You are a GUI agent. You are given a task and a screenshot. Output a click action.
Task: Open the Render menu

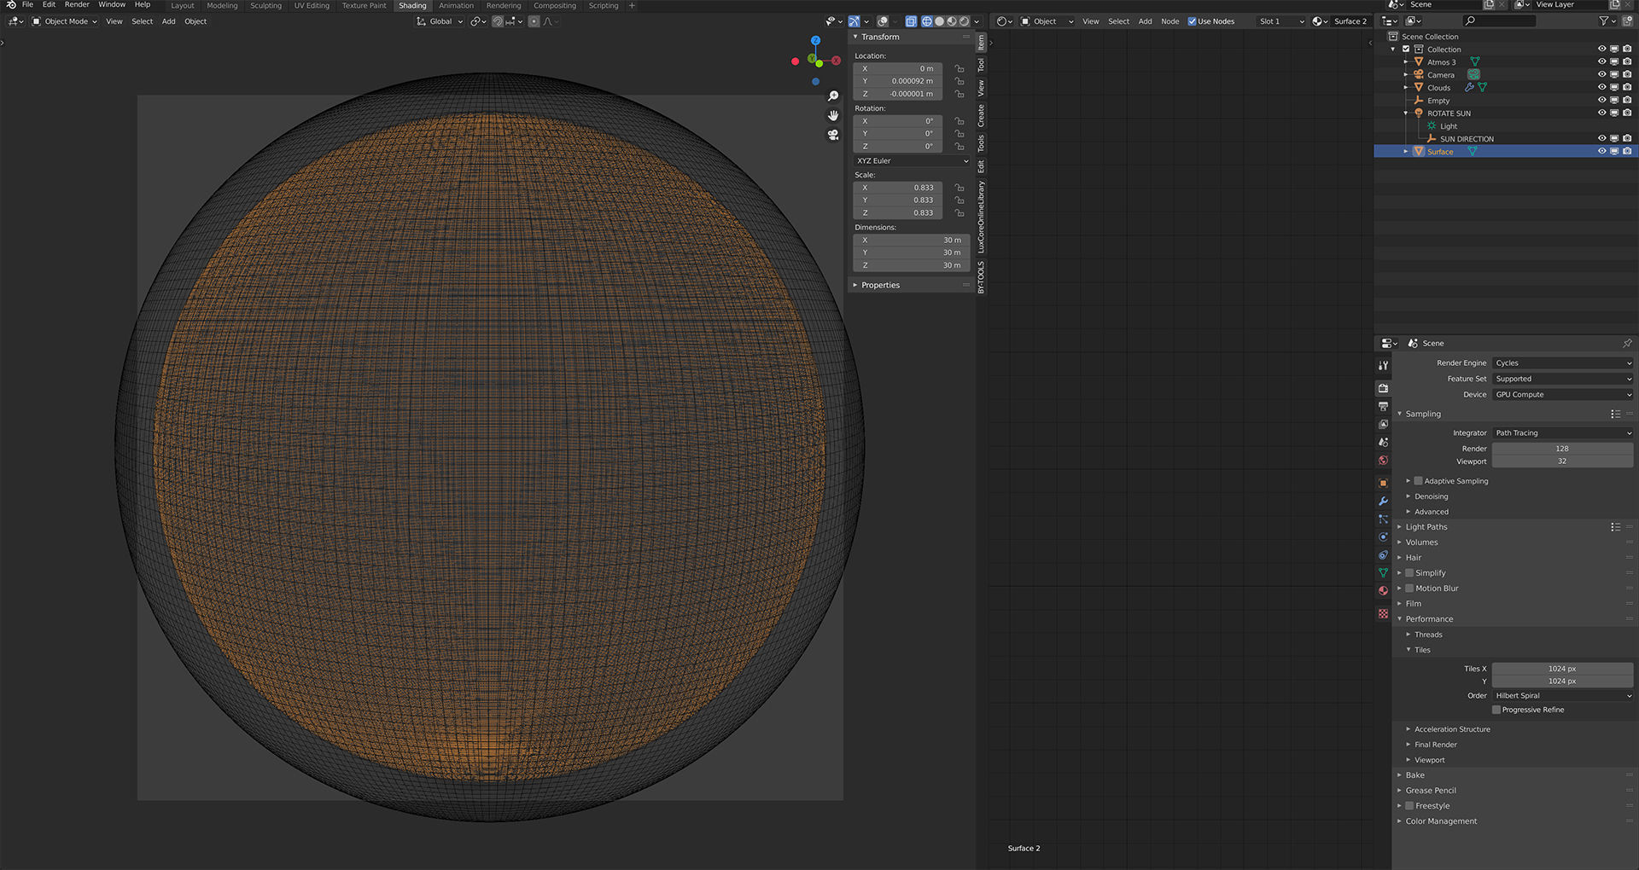[77, 5]
